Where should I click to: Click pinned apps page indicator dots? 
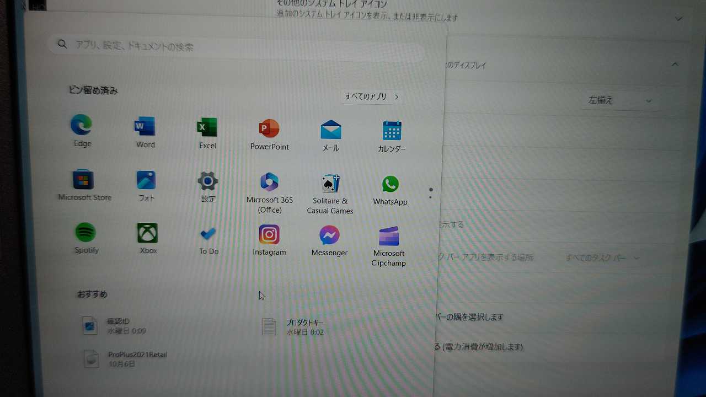click(430, 193)
